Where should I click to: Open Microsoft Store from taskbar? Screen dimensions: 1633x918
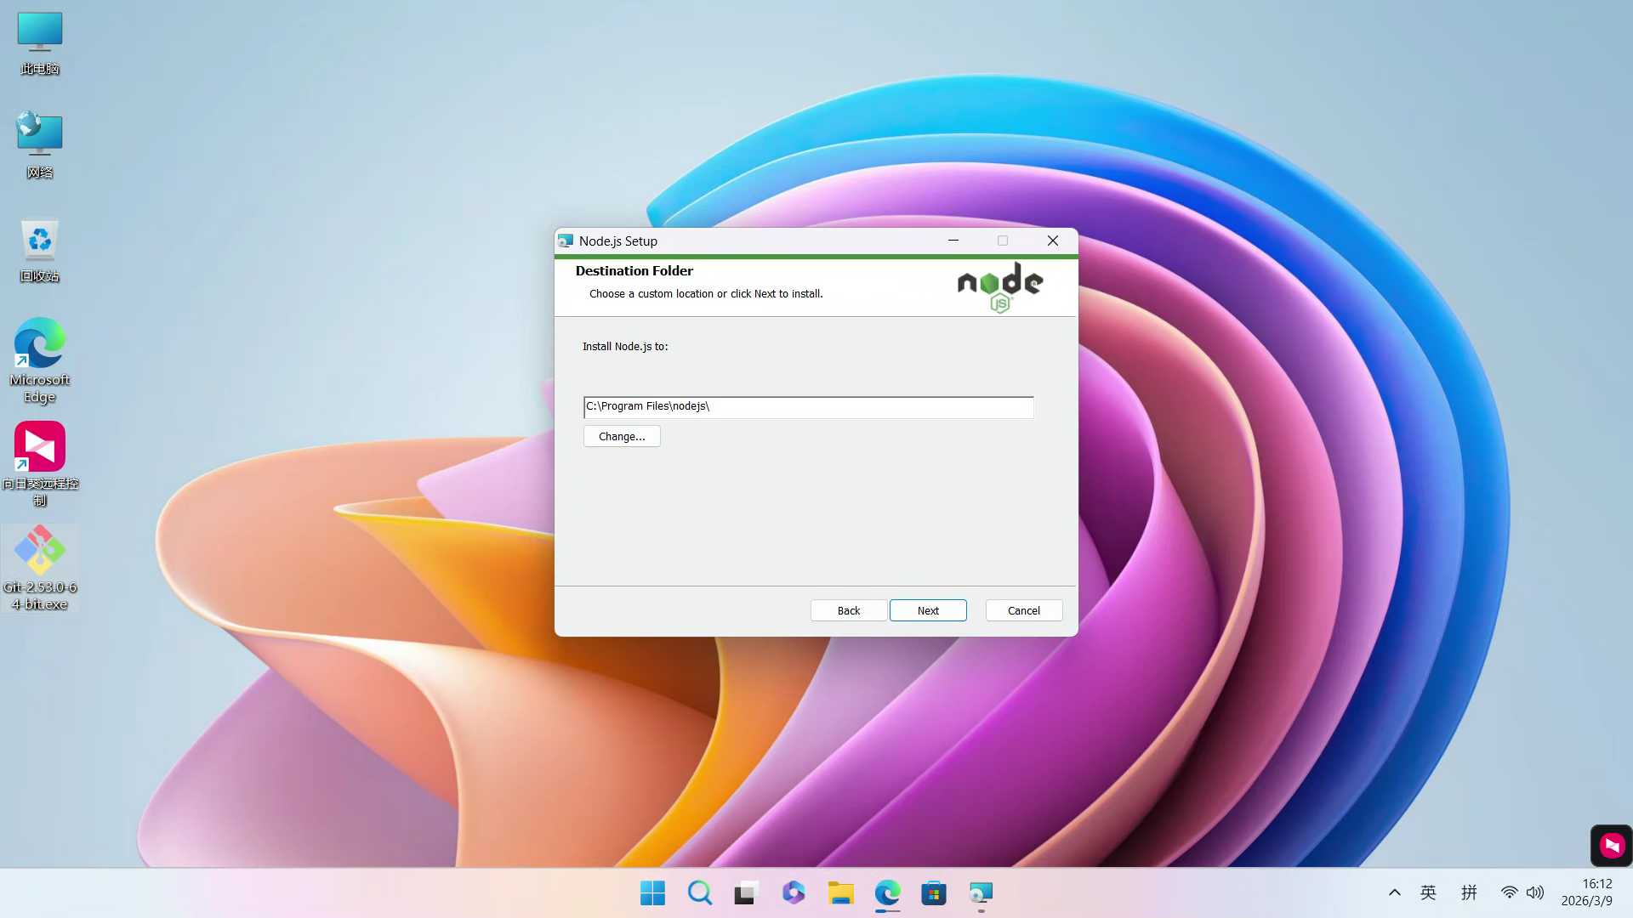point(933,892)
